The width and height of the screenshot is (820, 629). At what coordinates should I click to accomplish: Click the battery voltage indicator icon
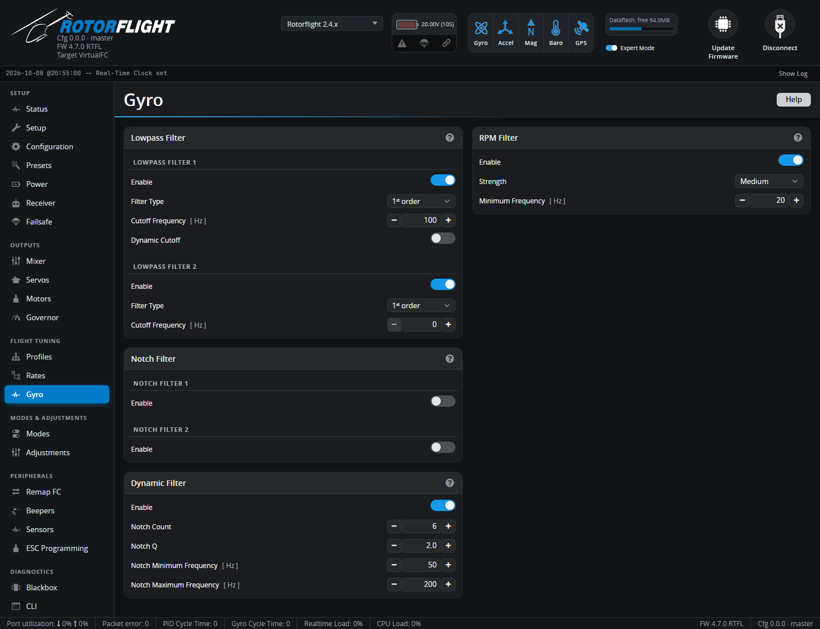[407, 24]
